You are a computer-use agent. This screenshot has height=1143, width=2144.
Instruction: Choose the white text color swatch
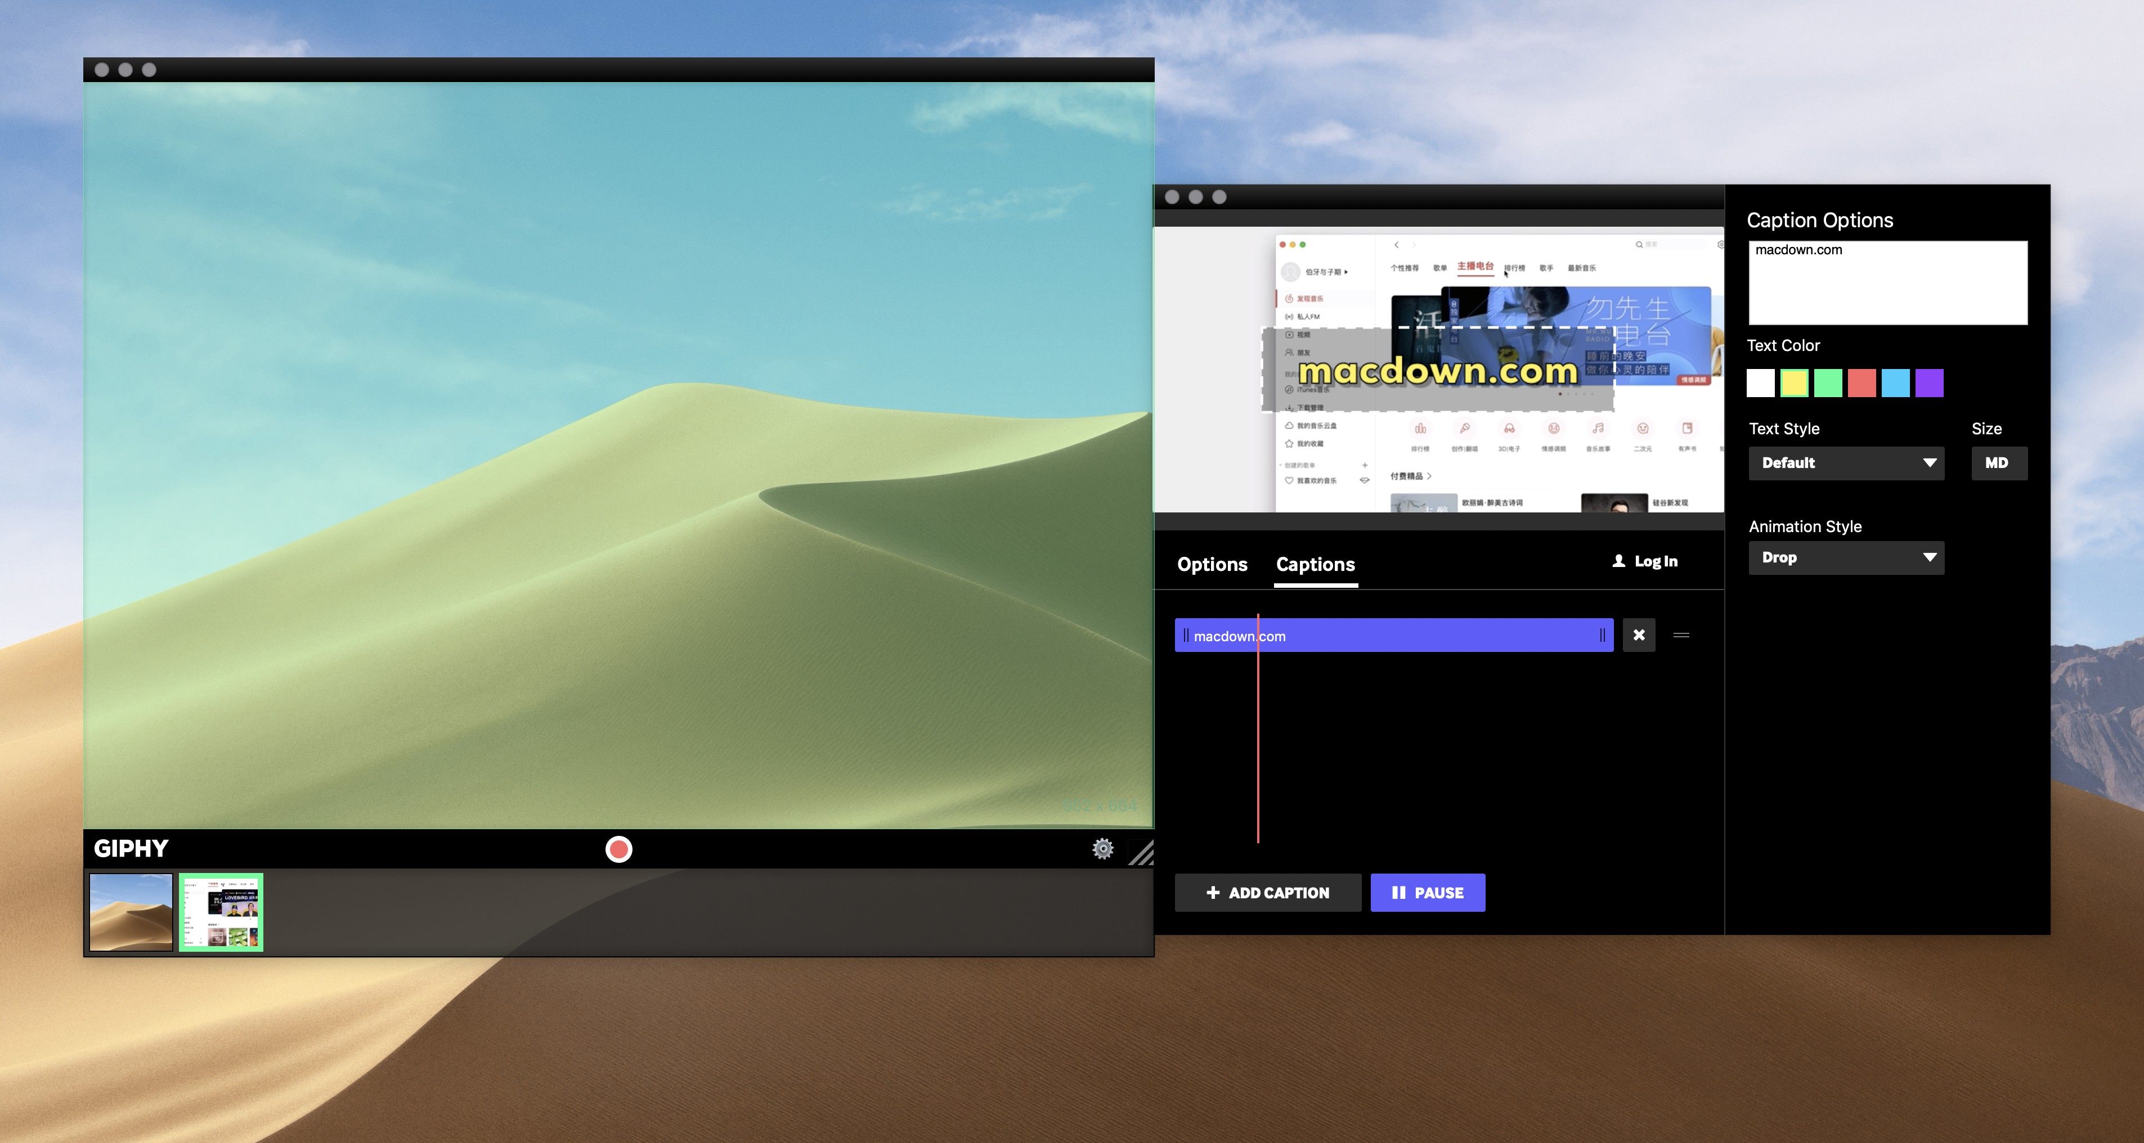(1760, 382)
